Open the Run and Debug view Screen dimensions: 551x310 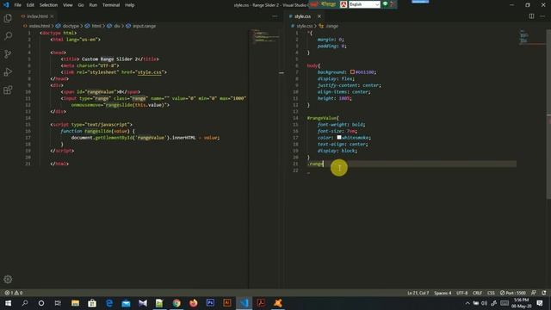pos(8,71)
